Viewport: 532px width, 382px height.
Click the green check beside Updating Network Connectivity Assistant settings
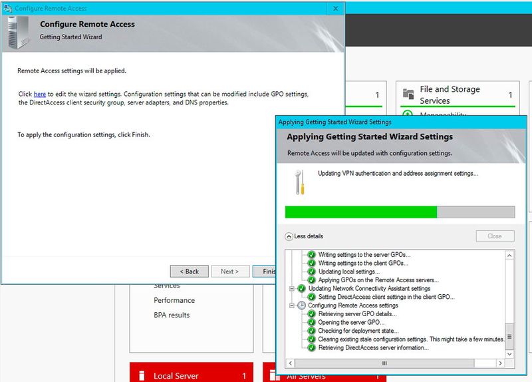click(302, 289)
